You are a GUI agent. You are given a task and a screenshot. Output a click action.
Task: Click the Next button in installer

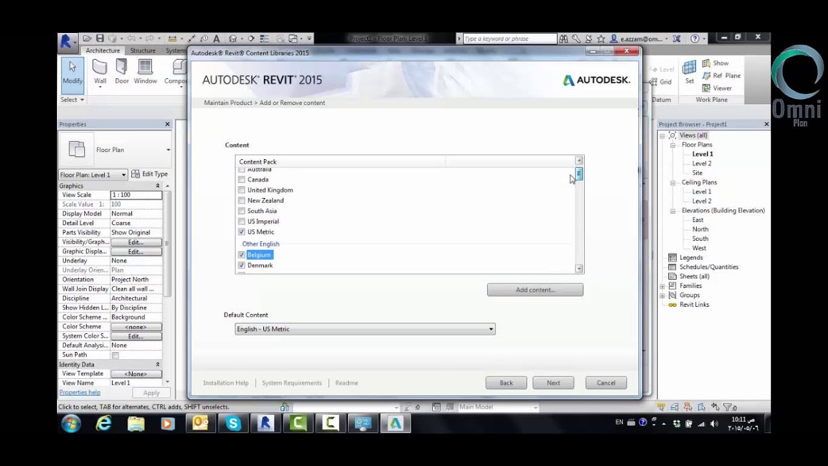(x=553, y=383)
